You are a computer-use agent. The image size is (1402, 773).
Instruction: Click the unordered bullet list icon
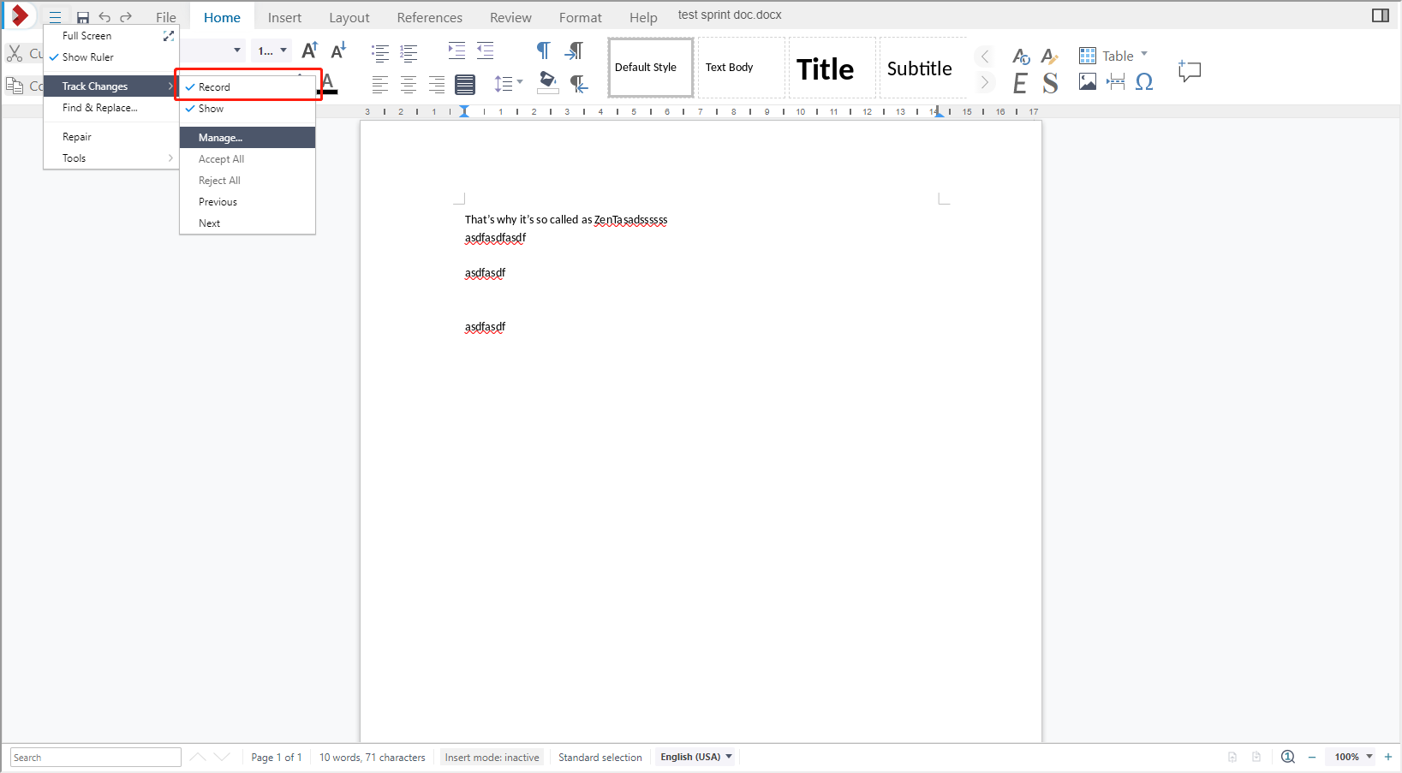pos(380,52)
